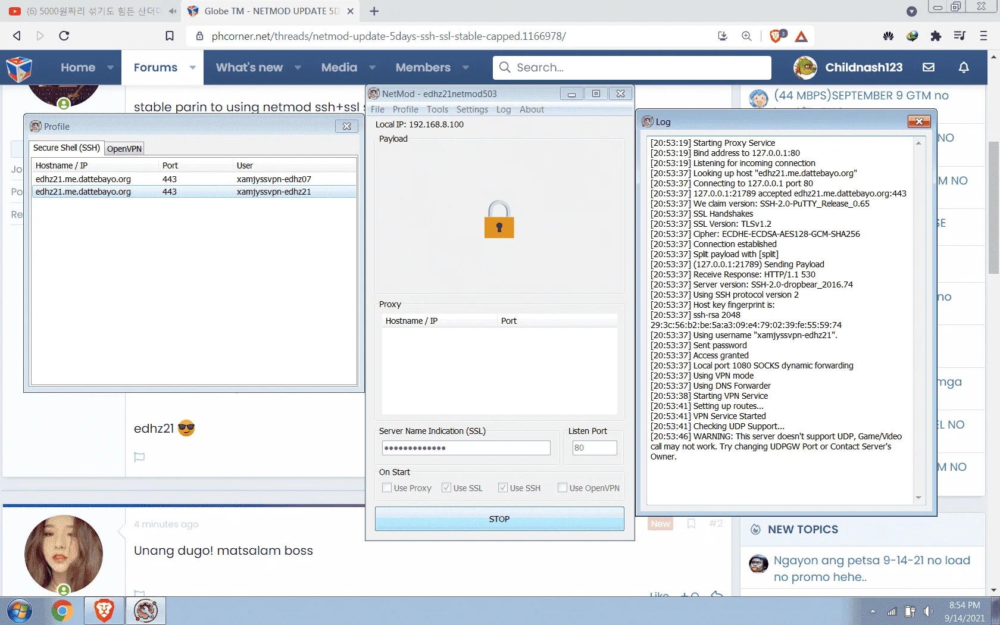
Task: Reload the phcorner page
Action: [x=64, y=36]
